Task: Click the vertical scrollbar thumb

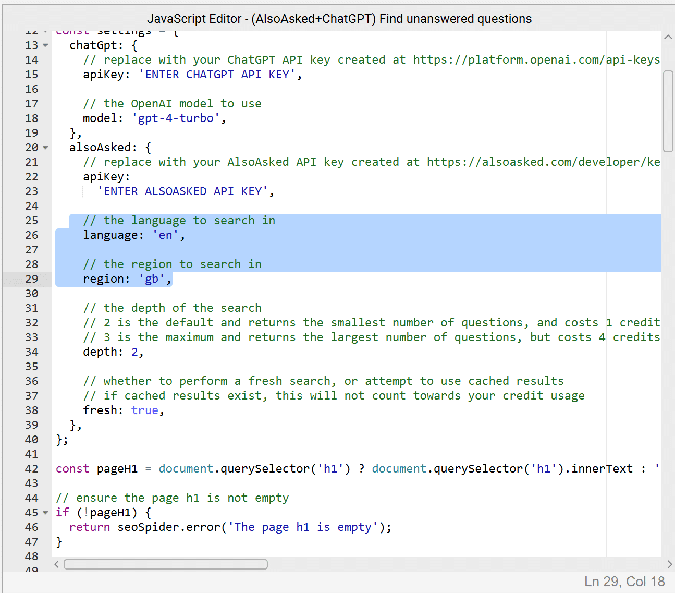Action: (x=668, y=111)
